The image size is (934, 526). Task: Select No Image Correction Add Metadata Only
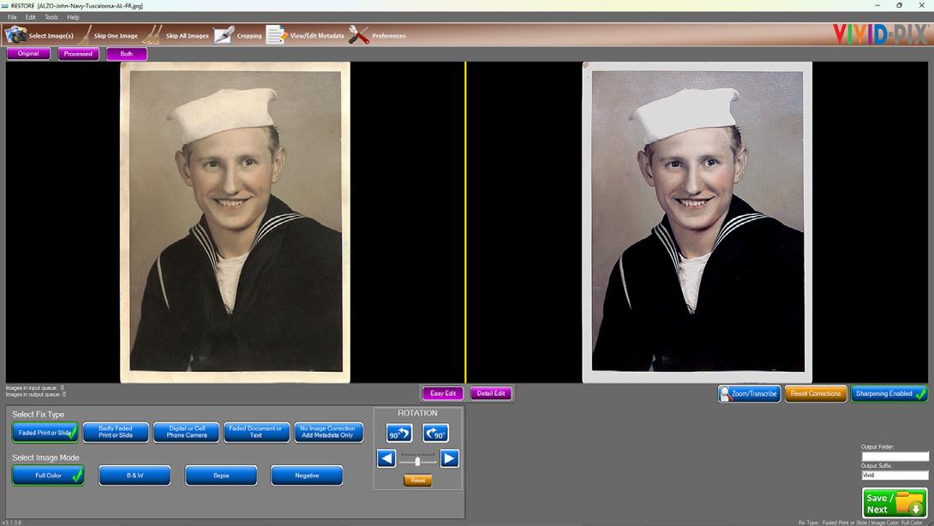coord(328,433)
